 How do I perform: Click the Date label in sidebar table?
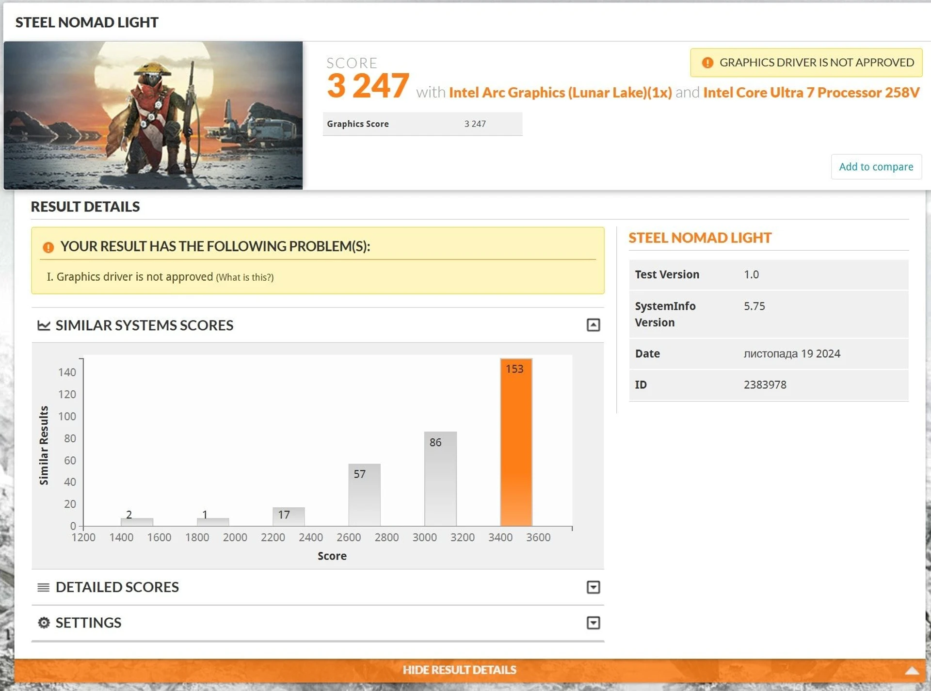(647, 354)
